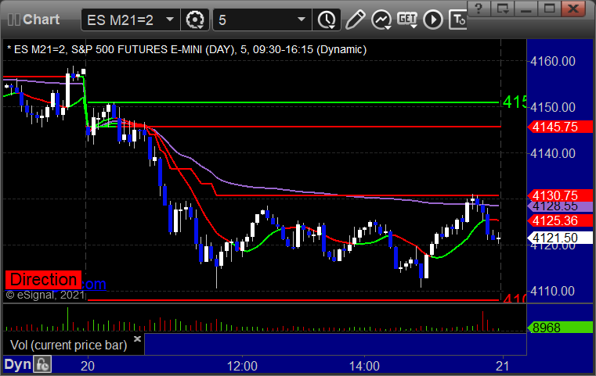Click the eSignal 2021 copyright text

[45, 295]
